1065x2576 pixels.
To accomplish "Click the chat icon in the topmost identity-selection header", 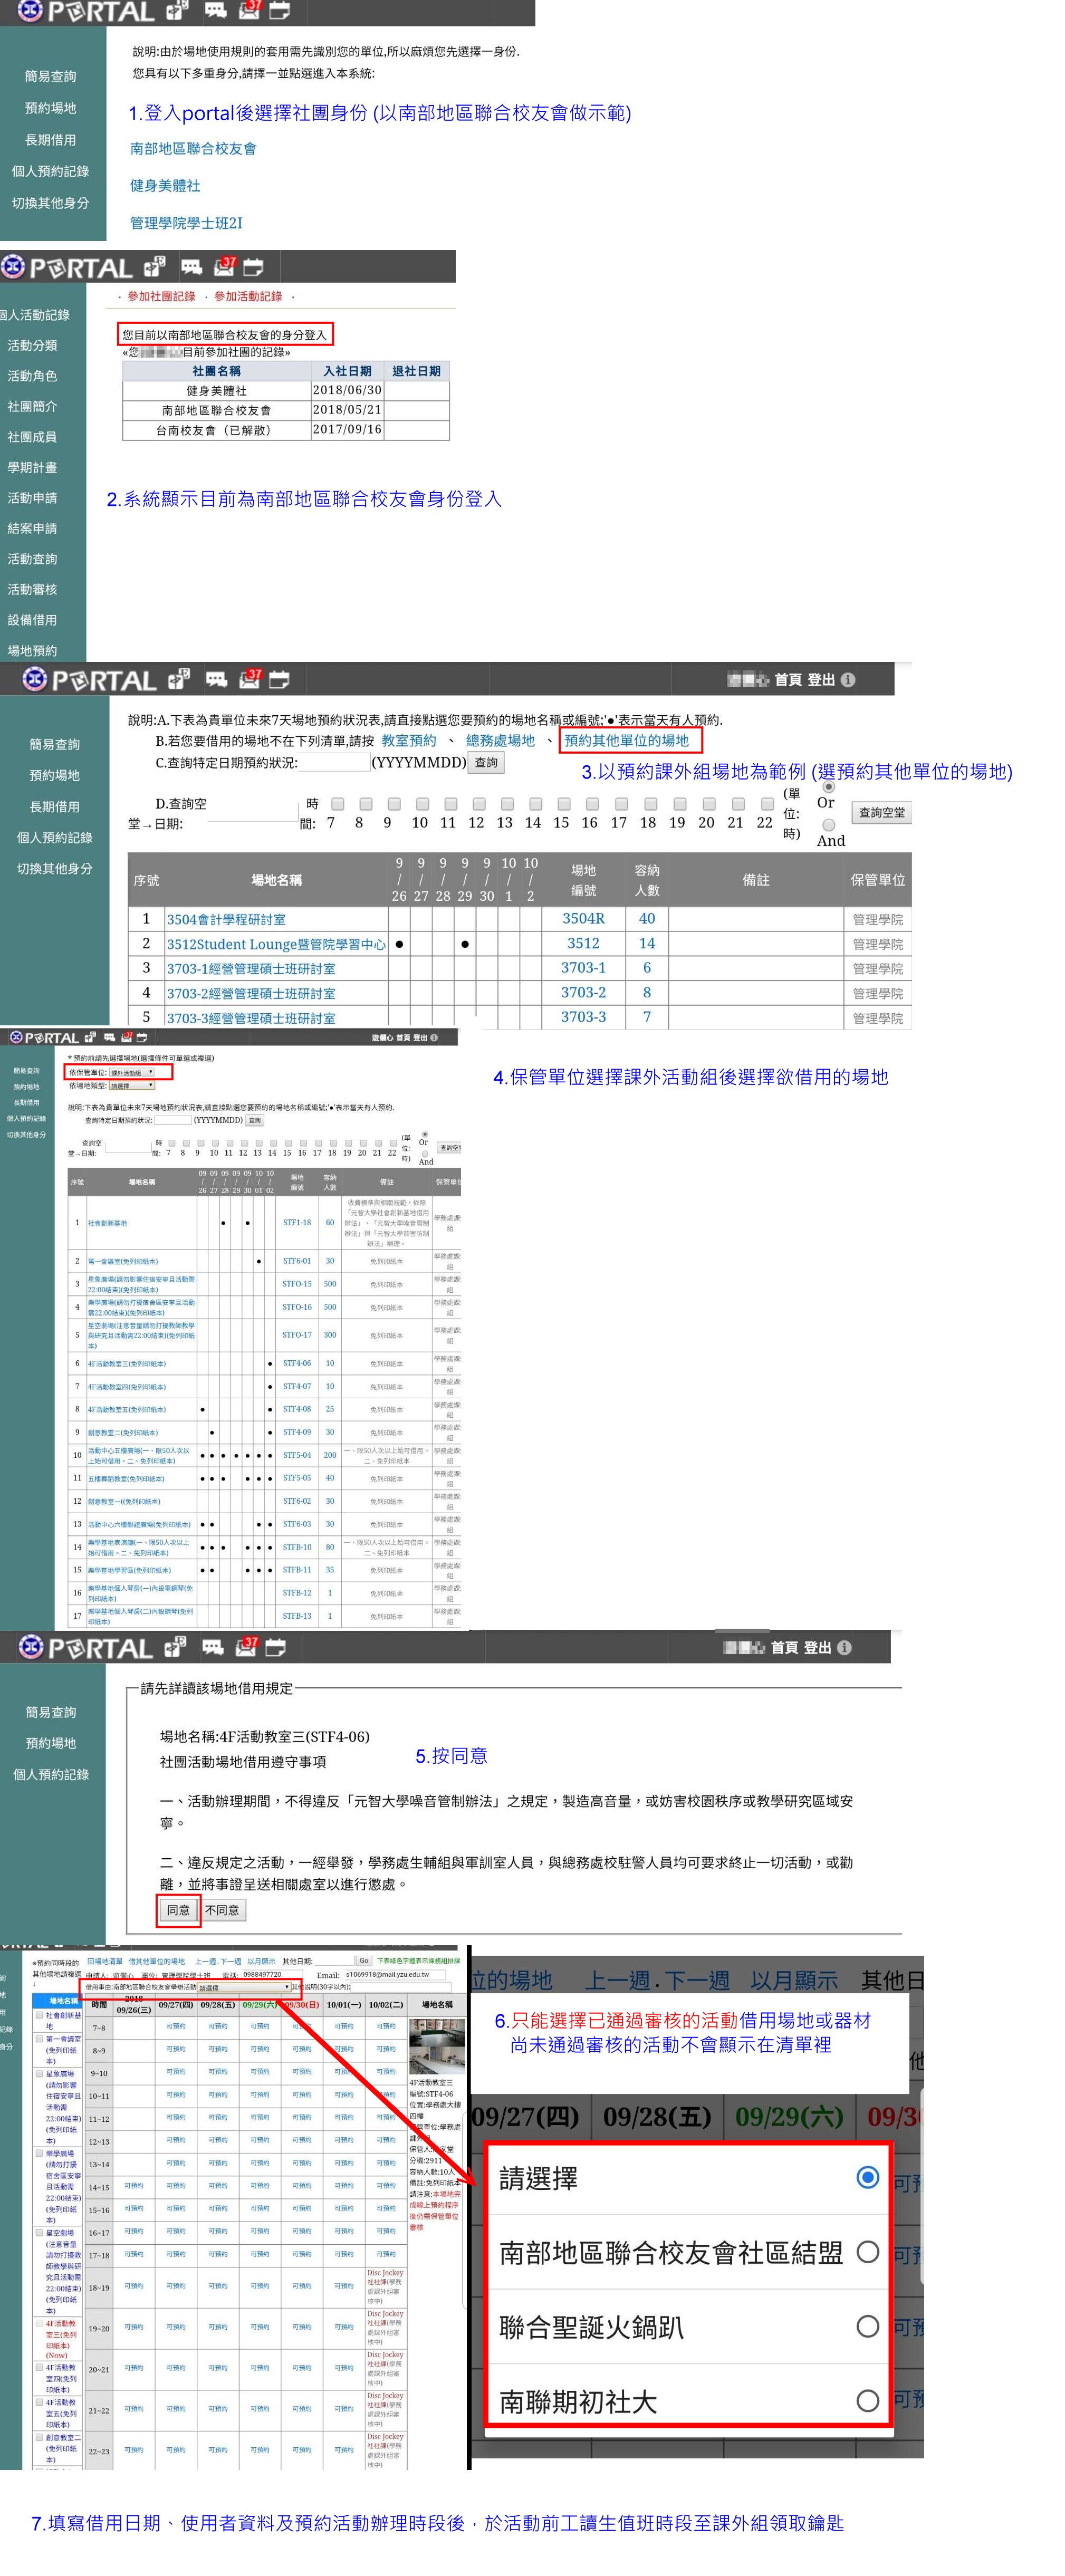I will [x=215, y=11].
